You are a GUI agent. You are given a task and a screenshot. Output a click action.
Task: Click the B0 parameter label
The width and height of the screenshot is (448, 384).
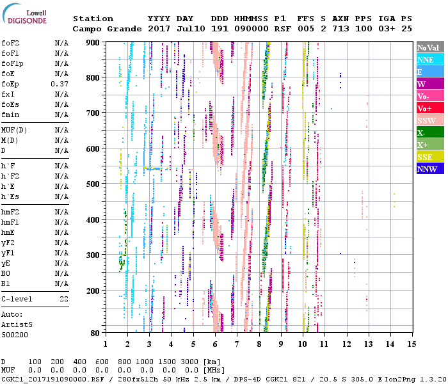click(x=6, y=273)
